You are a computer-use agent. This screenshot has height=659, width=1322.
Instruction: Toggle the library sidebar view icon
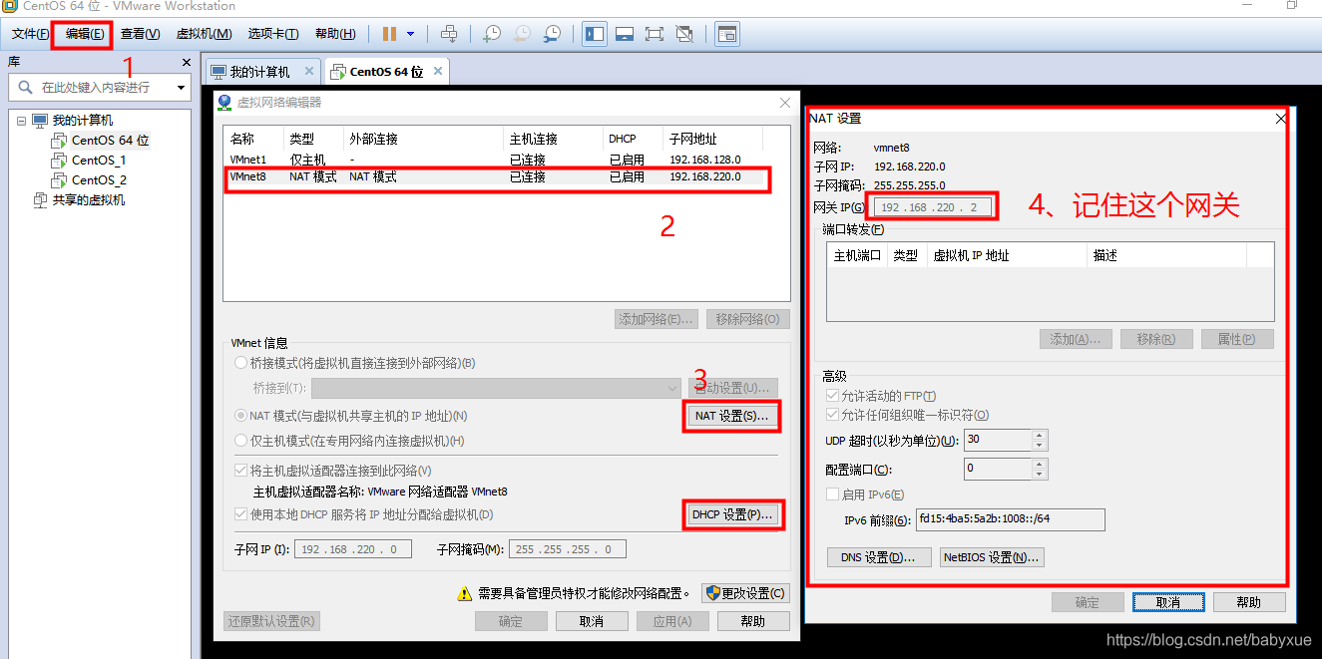[595, 34]
